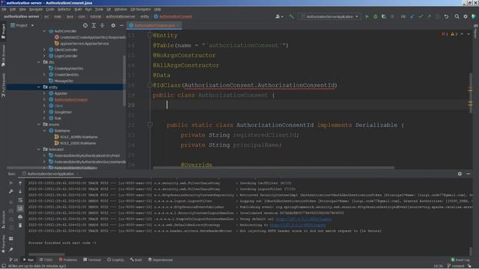Viewport: 479px width, 269px height.
Task: Open the TODO tool window
Action: click(x=46, y=260)
